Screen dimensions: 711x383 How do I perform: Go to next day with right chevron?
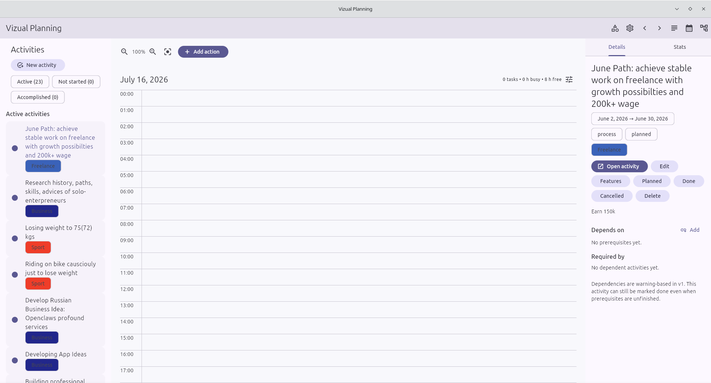pyautogui.click(x=659, y=28)
